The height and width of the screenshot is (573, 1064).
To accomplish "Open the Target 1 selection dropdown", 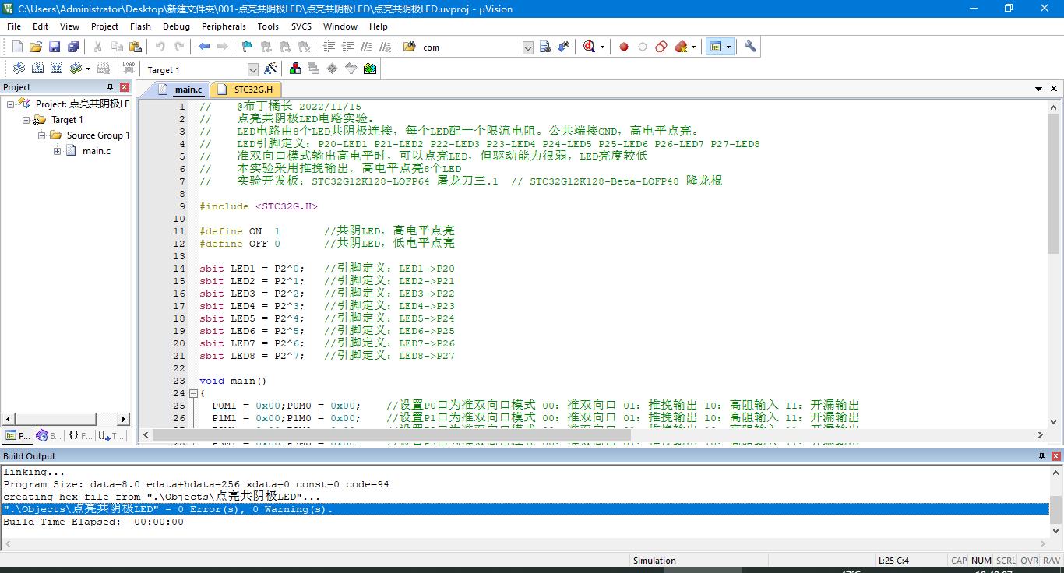I will (x=252, y=69).
